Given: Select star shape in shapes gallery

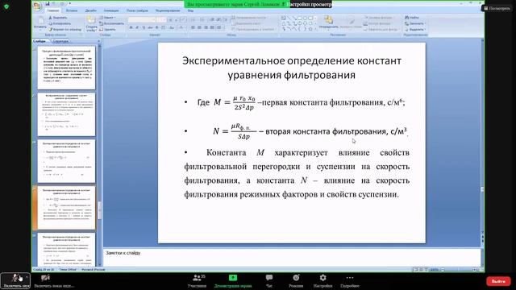Looking at the screenshot, I should 310,29.
